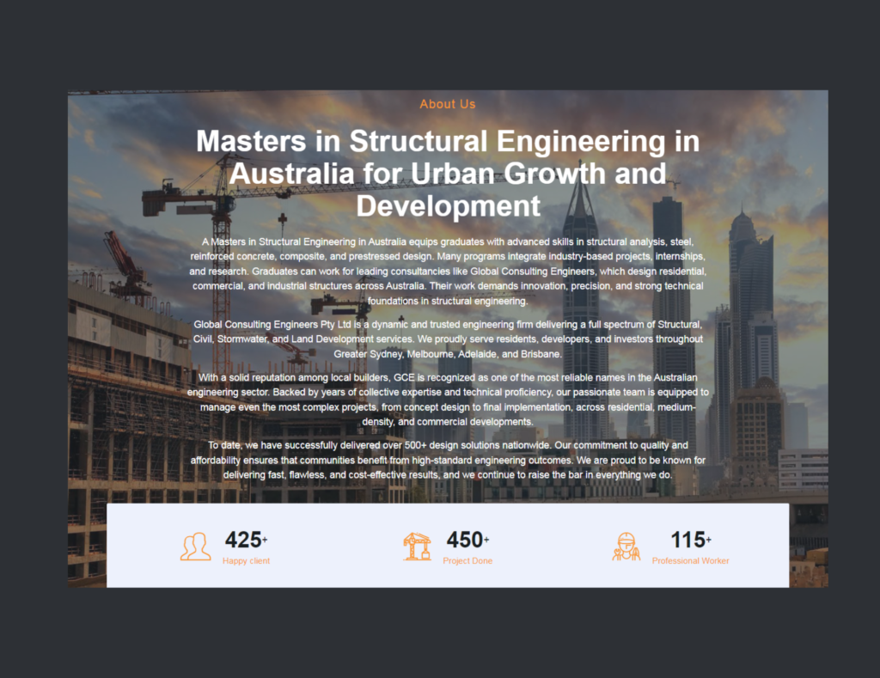880x678 pixels.
Task: Click the paragraph about Global Consulting Engineers Pty Ltd
Action: pyautogui.click(x=447, y=339)
